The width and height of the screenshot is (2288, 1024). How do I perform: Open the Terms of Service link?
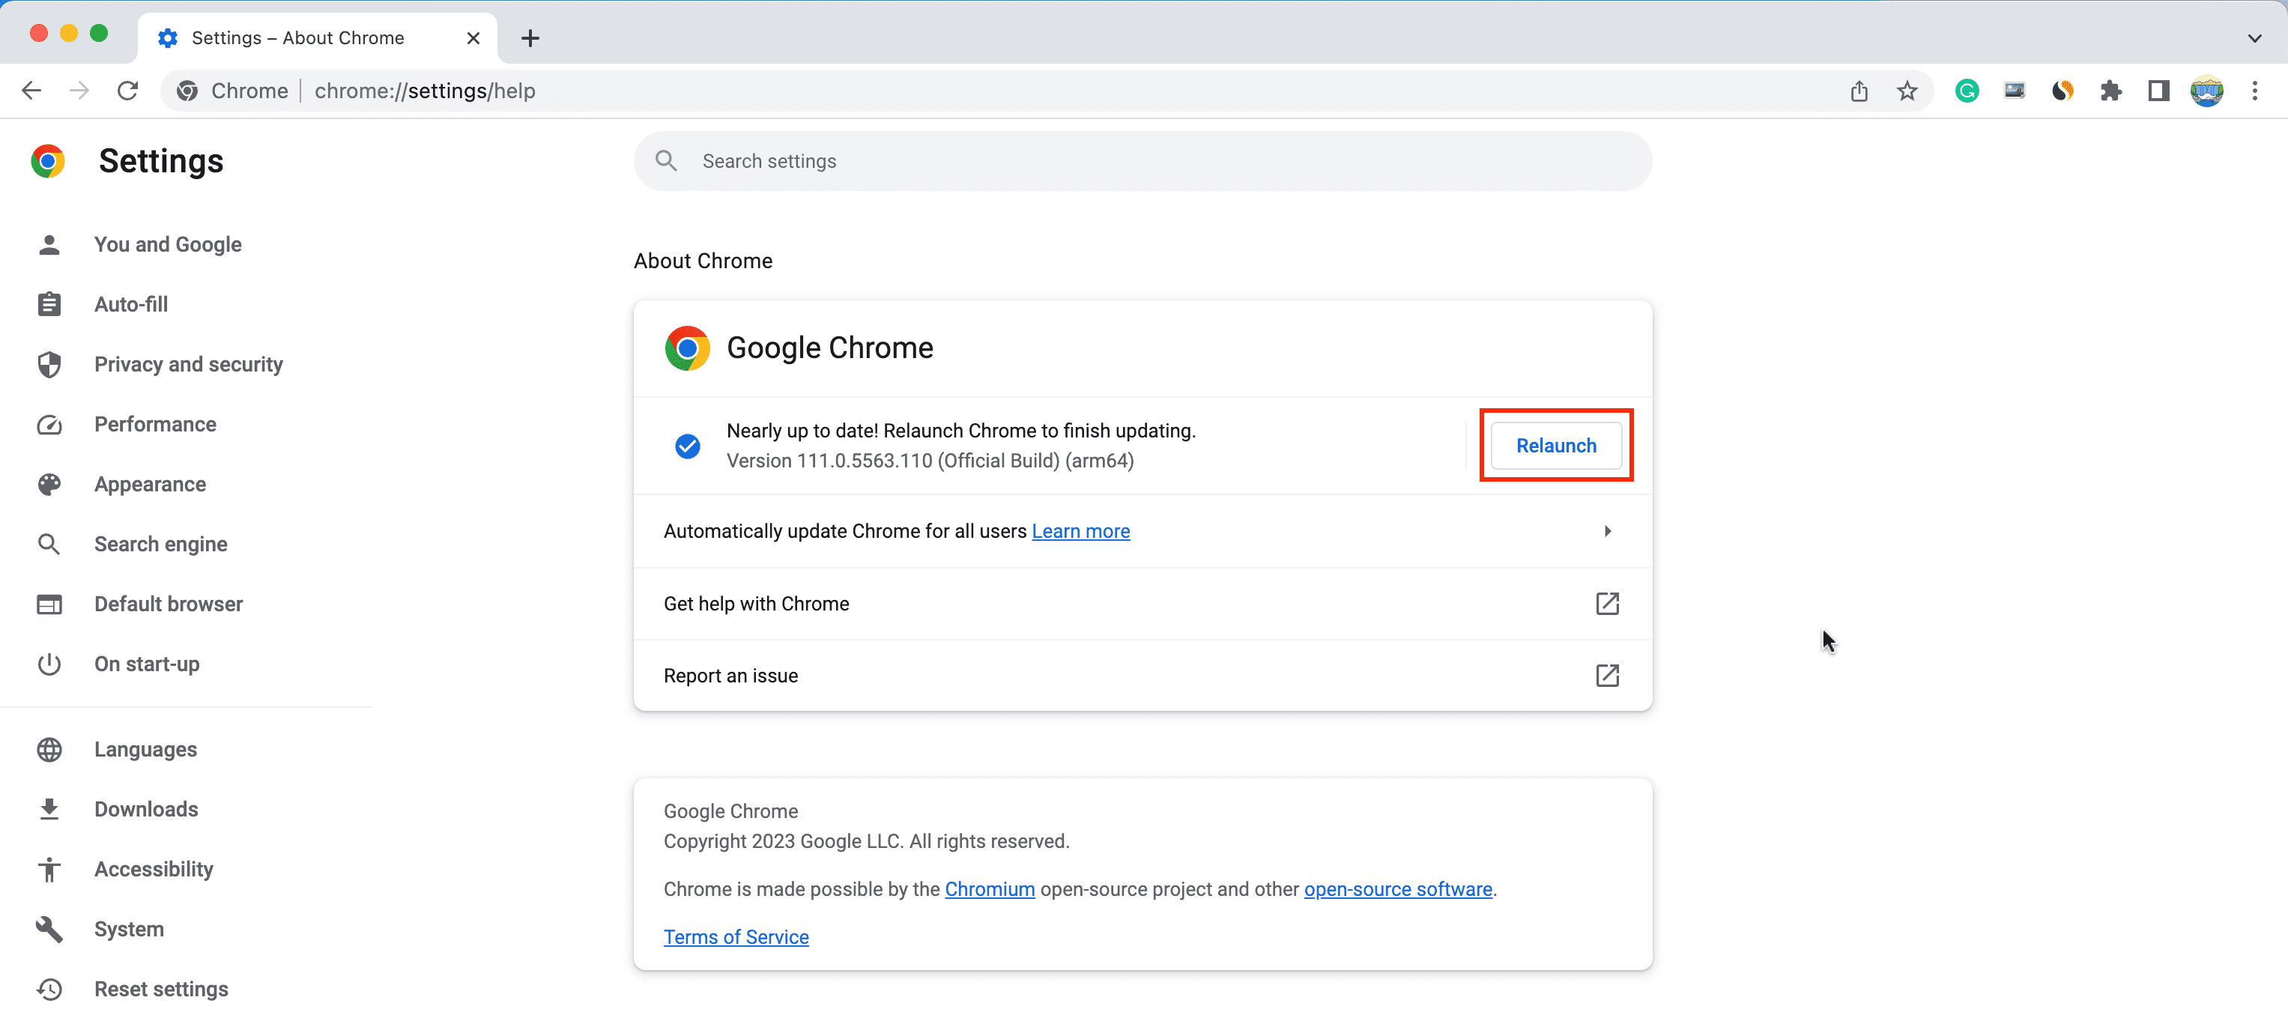tap(737, 936)
